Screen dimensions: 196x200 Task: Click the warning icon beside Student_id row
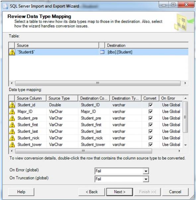tap(12, 105)
